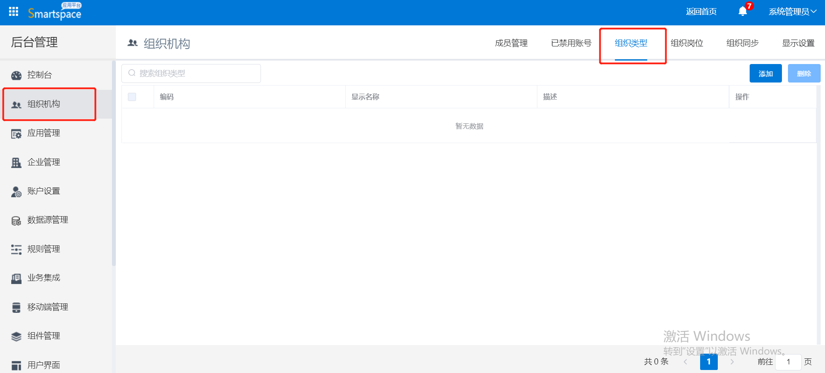Click the Smartspace logo
Screen dimensions: 825x373
click(x=55, y=12)
